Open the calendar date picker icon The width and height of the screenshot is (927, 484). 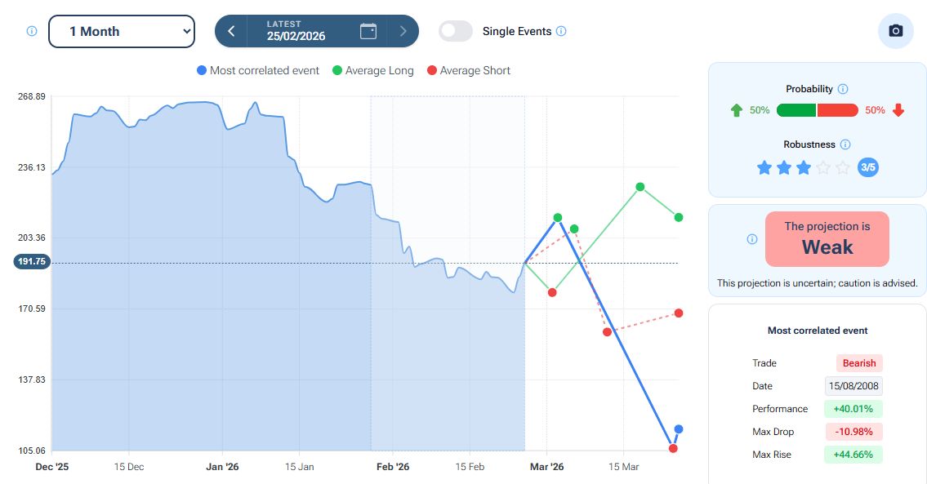click(x=368, y=31)
